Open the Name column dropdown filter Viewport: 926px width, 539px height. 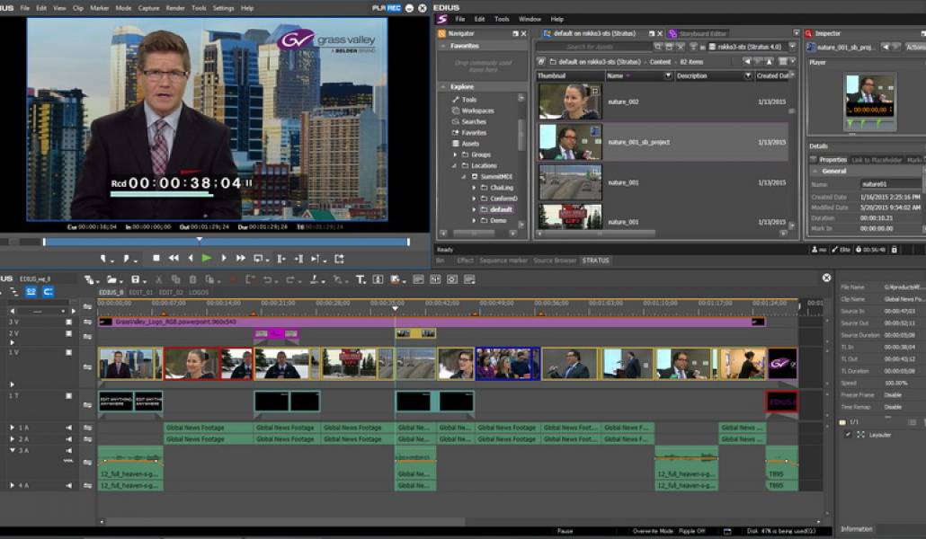pos(668,76)
